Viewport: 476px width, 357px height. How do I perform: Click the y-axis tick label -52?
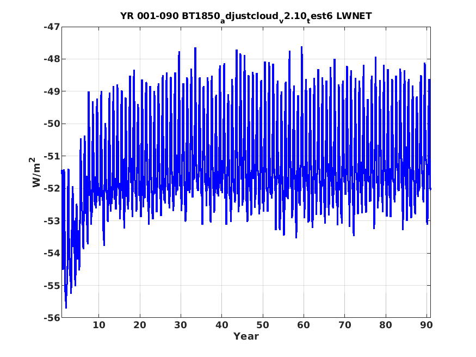click(52, 188)
